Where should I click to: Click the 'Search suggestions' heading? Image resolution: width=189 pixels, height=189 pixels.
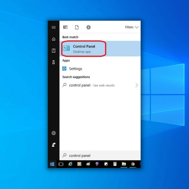[76, 77]
